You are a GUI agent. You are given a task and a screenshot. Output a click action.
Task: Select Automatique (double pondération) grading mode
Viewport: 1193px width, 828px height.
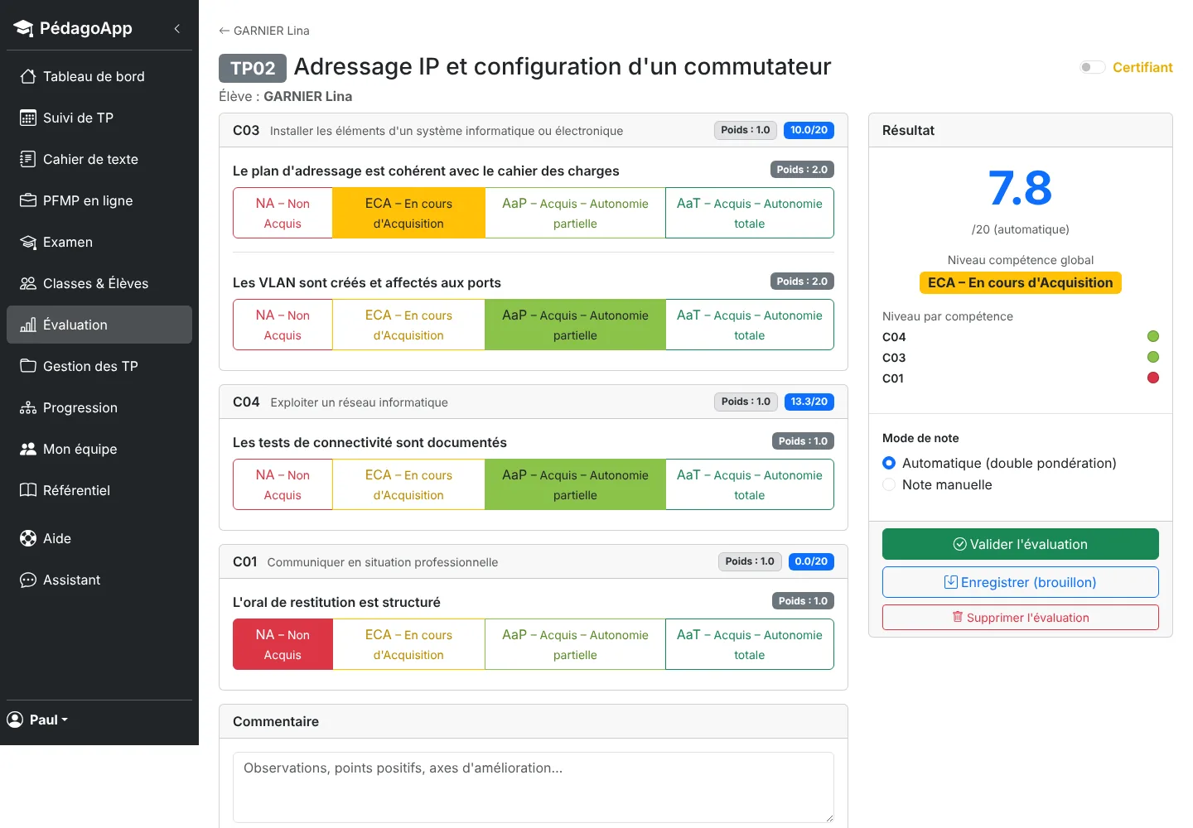click(x=889, y=463)
